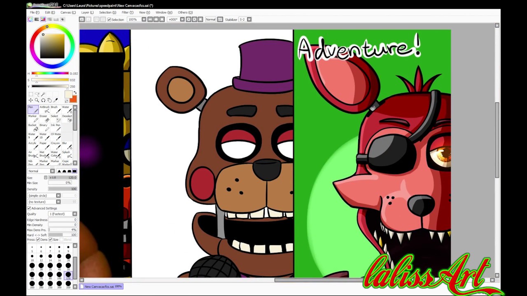Pick the hand pan tool
The image size is (527, 296).
point(49,100)
